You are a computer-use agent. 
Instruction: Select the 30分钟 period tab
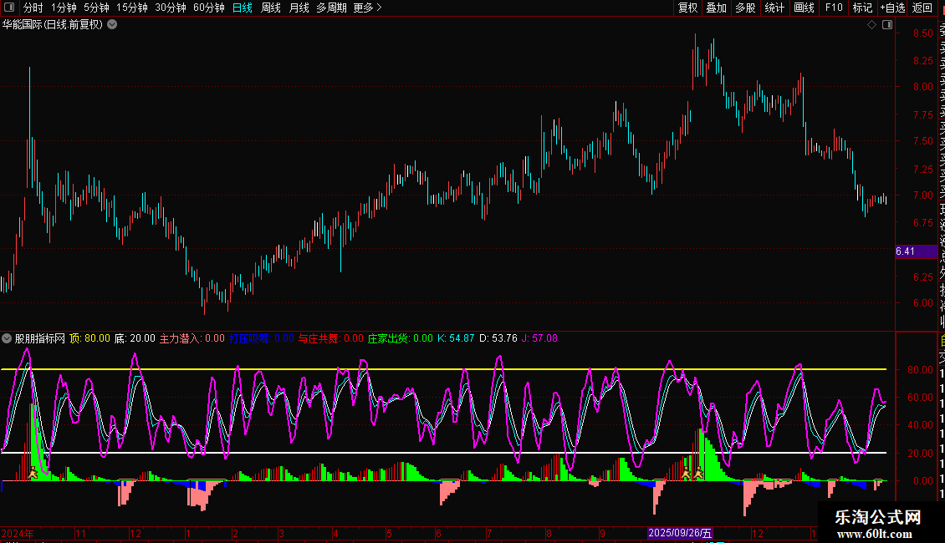(171, 8)
